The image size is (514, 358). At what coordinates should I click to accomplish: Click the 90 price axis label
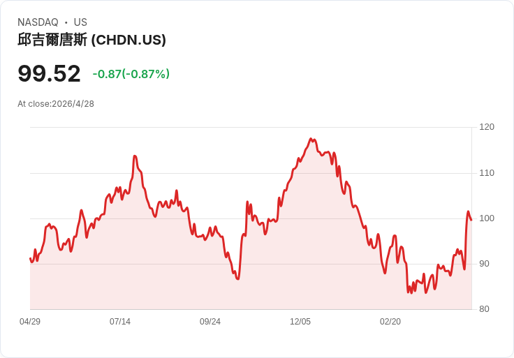484,264
